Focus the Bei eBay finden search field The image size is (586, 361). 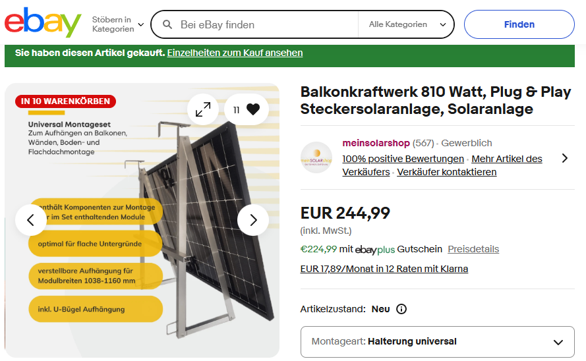tap(264, 25)
